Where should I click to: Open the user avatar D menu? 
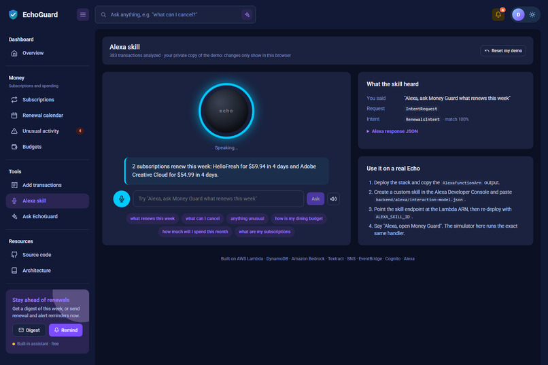(x=518, y=15)
